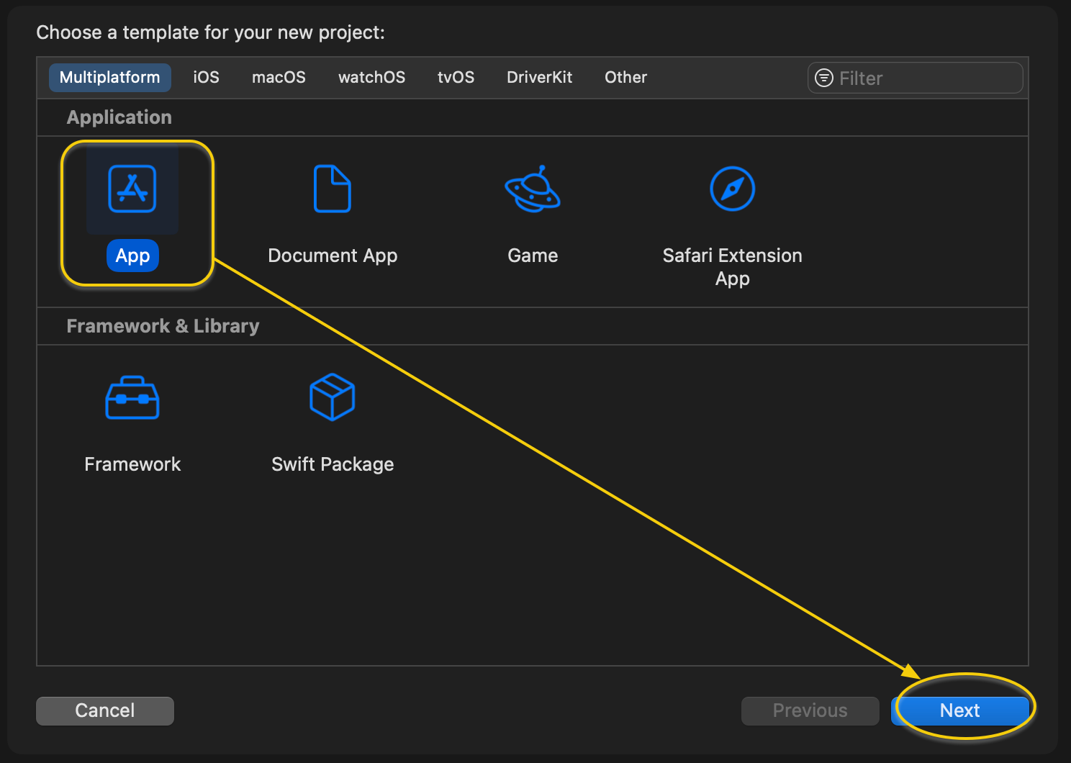Image resolution: width=1071 pixels, height=763 pixels.
Task: Switch to the iOS tab
Action: [206, 77]
